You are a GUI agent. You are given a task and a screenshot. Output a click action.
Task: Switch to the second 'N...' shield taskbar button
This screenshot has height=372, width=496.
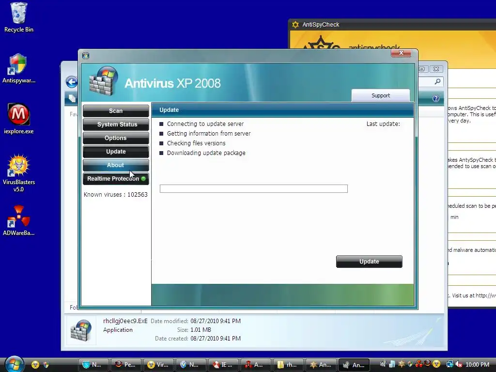coord(191,365)
